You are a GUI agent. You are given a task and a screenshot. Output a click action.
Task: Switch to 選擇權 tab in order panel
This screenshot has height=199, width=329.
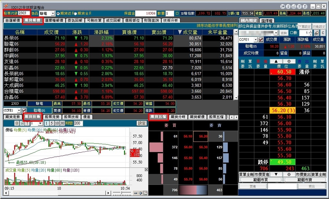click(x=267, y=21)
